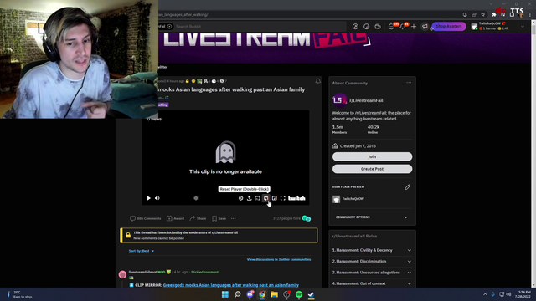Image resolution: width=536 pixels, height=301 pixels.
Task: Open the post's more options ellipsis
Action: pos(233,218)
